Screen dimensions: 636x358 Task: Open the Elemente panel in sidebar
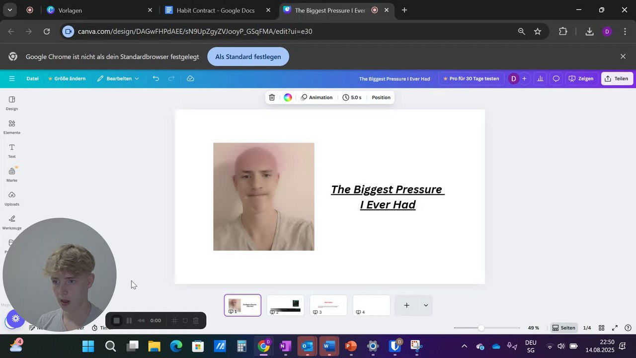pyautogui.click(x=12, y=127)
